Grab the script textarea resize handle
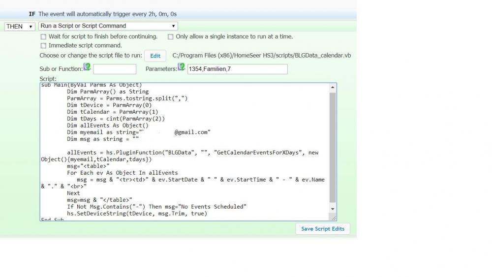The height and width of the screenshot is (277, 492). point(334,217)
